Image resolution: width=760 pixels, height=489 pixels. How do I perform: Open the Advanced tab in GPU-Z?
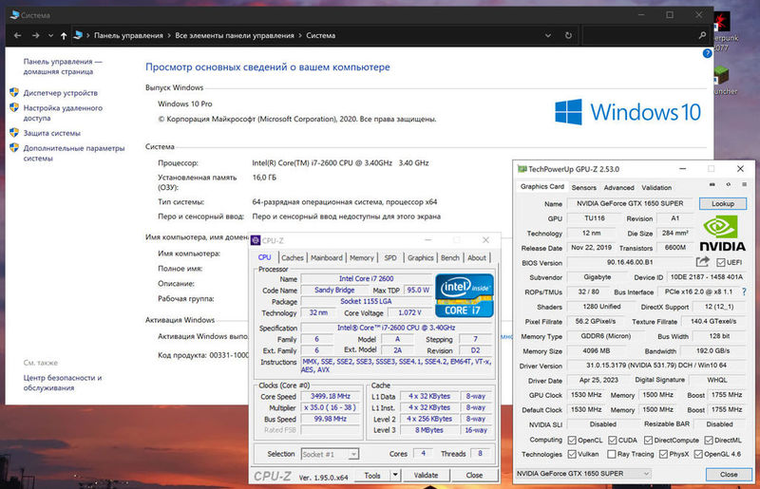pyautogui.click(x=619, y=188)
